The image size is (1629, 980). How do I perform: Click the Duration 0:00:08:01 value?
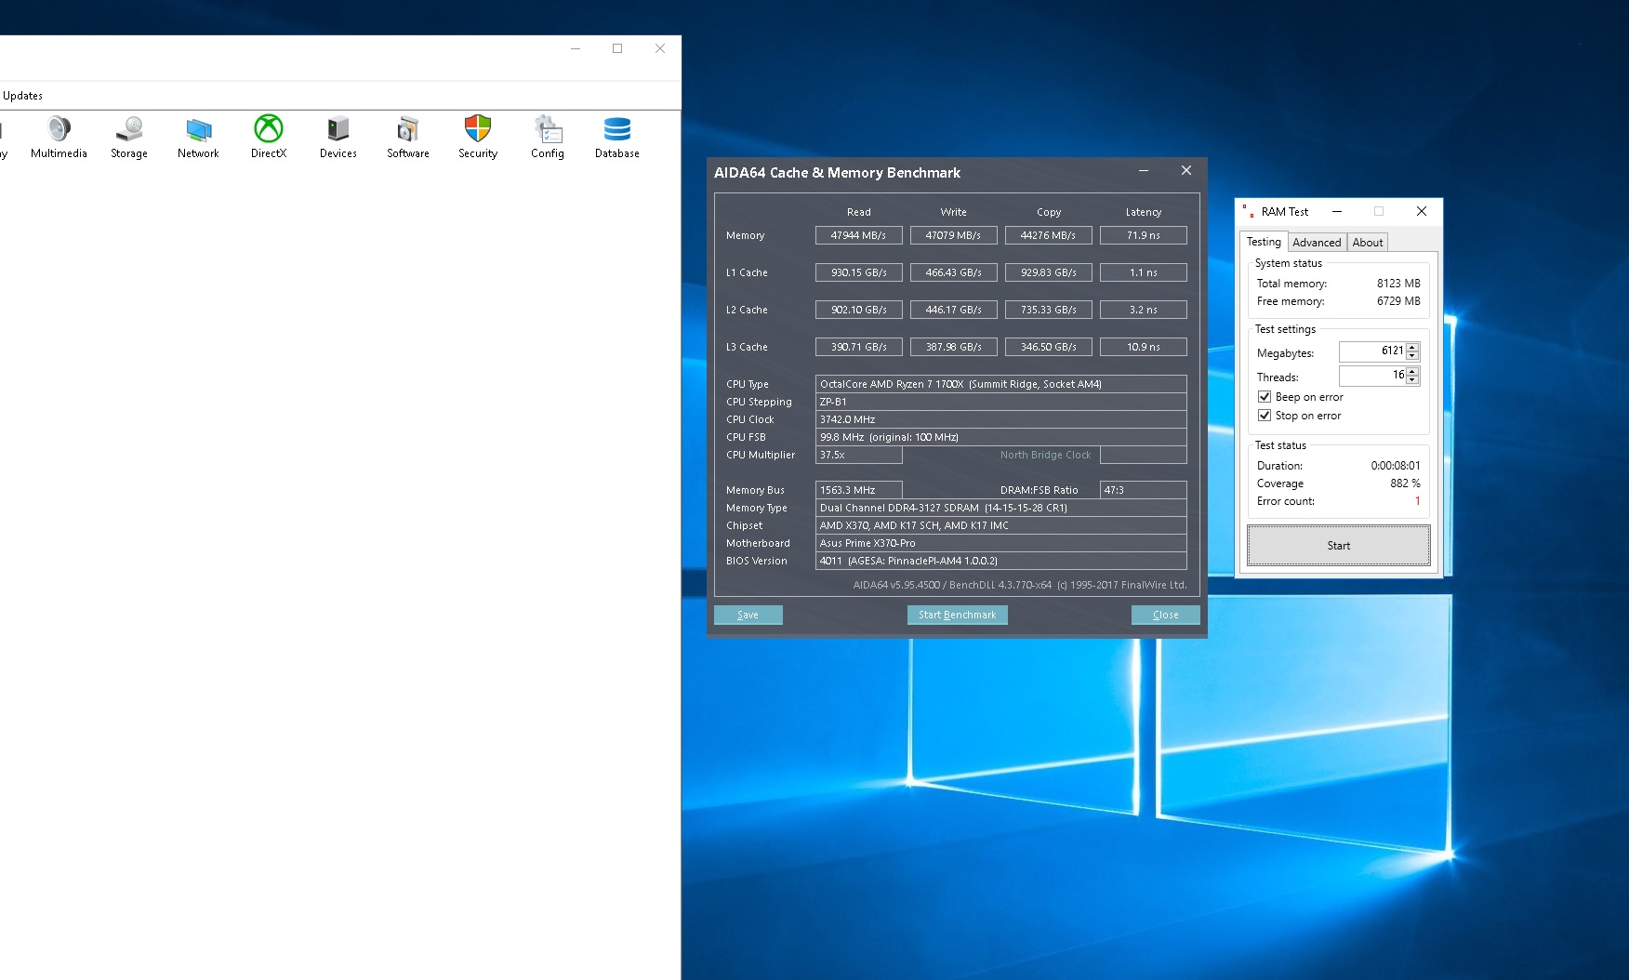[1396, 466]
